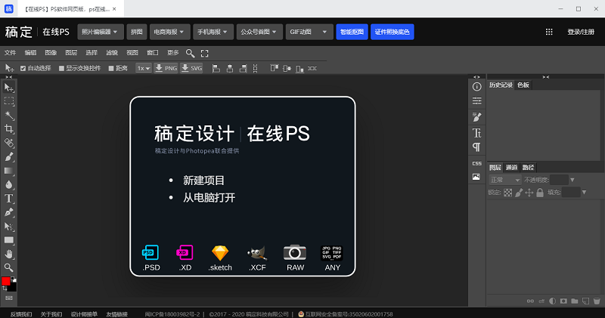Viewport: 605px width, 318px height.
Task: Open the Character panel icon
Action: (x=477, y=133)
